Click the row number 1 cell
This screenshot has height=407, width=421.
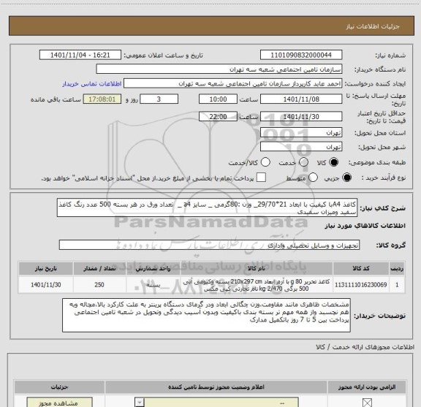coord(397,284)
